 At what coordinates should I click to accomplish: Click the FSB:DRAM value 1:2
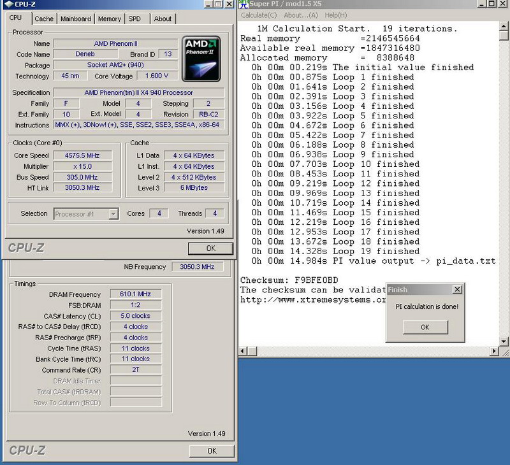pyautogui.click(x=136, y=305)
